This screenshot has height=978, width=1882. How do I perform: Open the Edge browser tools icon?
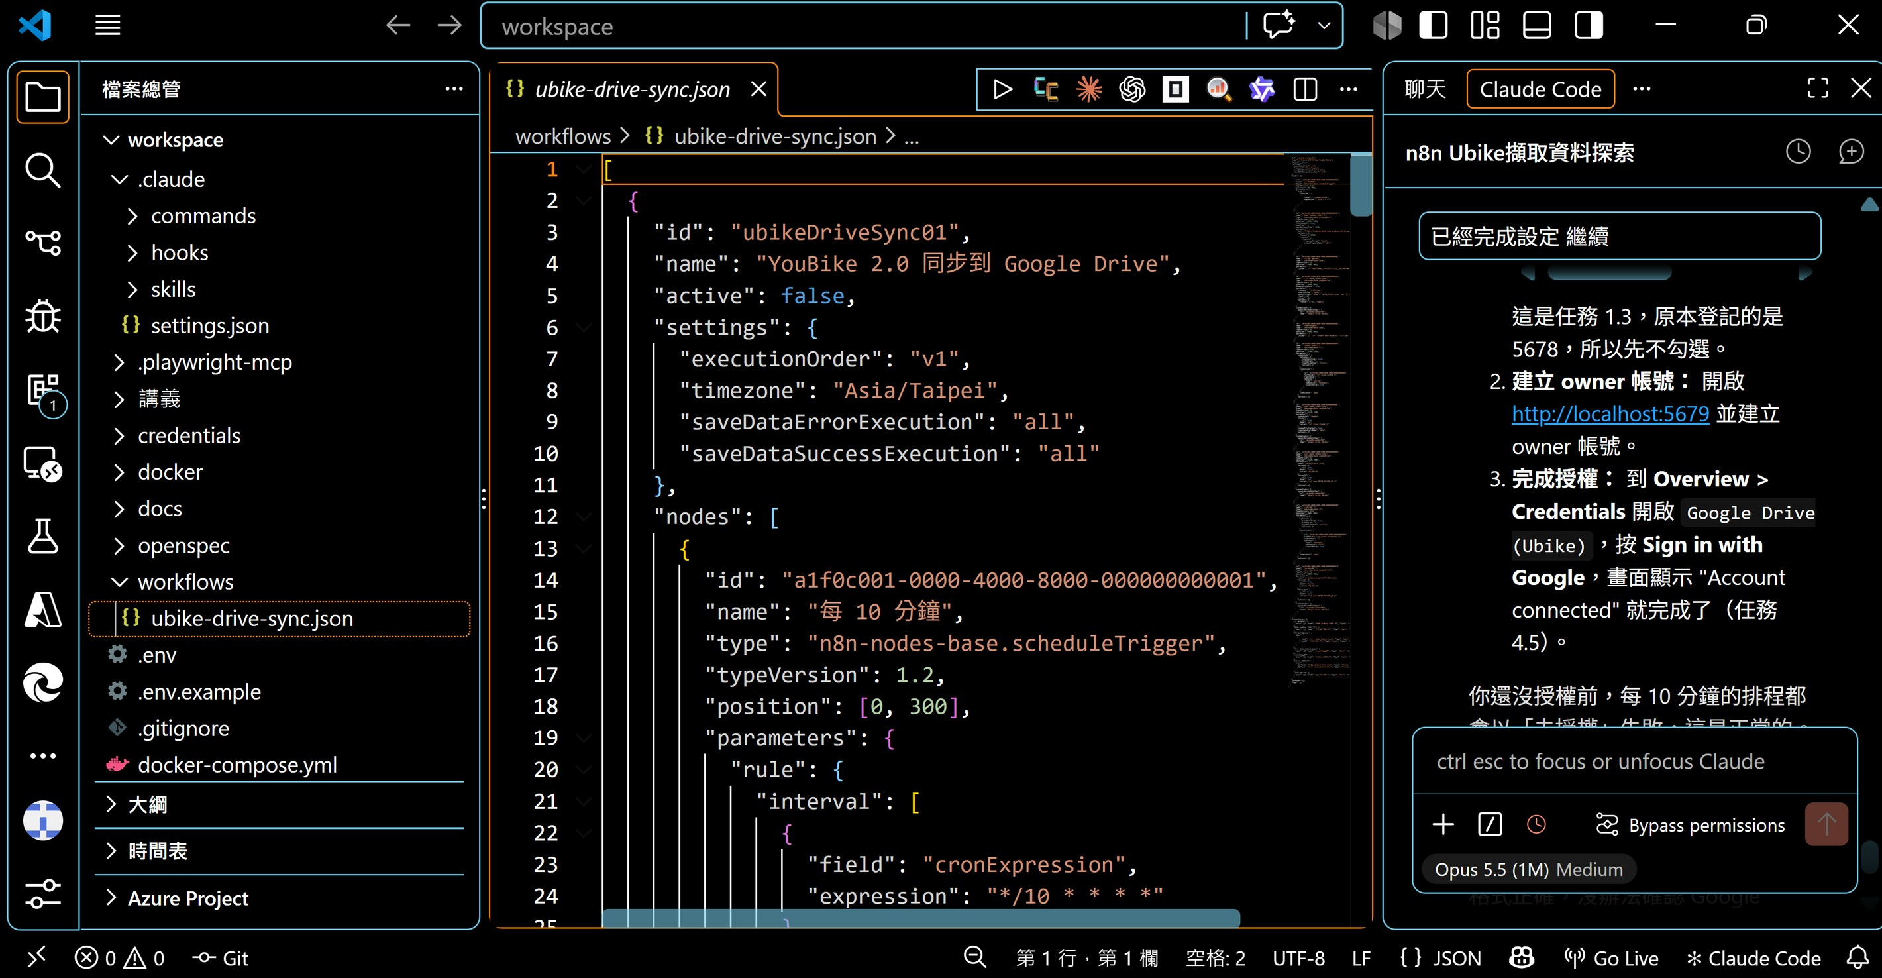(43, 682)
